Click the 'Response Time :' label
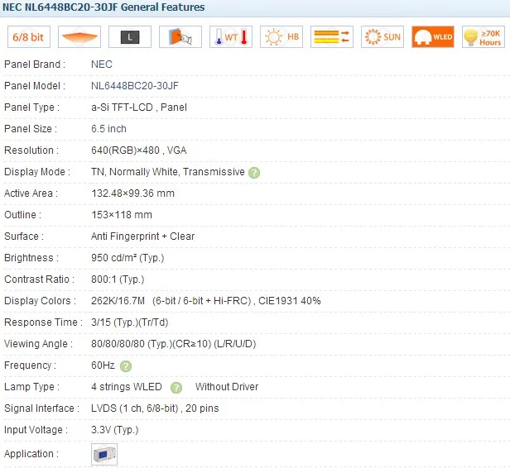The width and height of the screenshot is (510, 468). tap(43, 322)
